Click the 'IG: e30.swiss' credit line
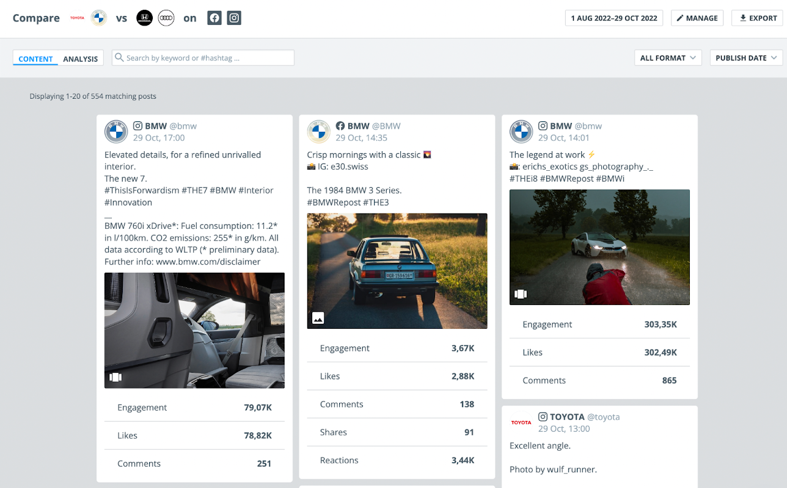This screenshot has width=787, height=488. pos(338,167)
